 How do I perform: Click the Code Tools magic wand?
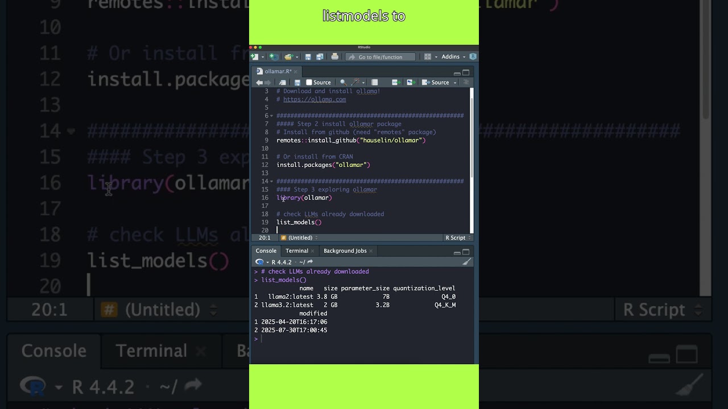(355, 82)
